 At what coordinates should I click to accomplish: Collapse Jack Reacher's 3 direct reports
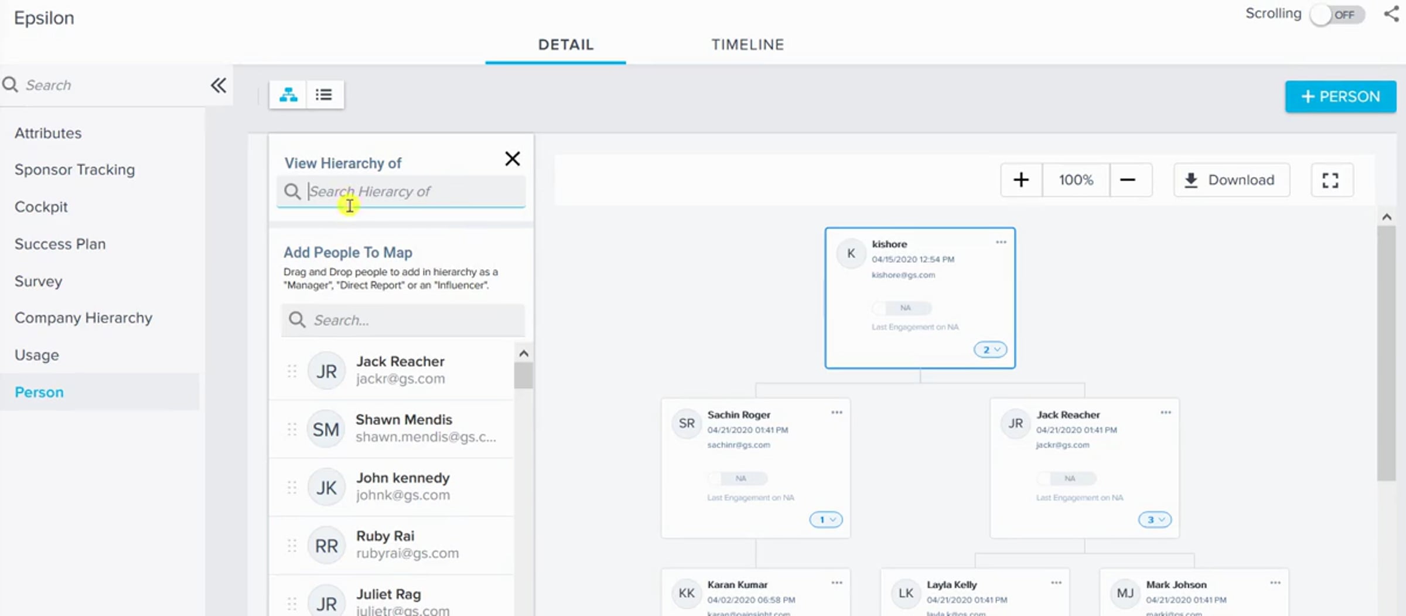click(1155, 520)
